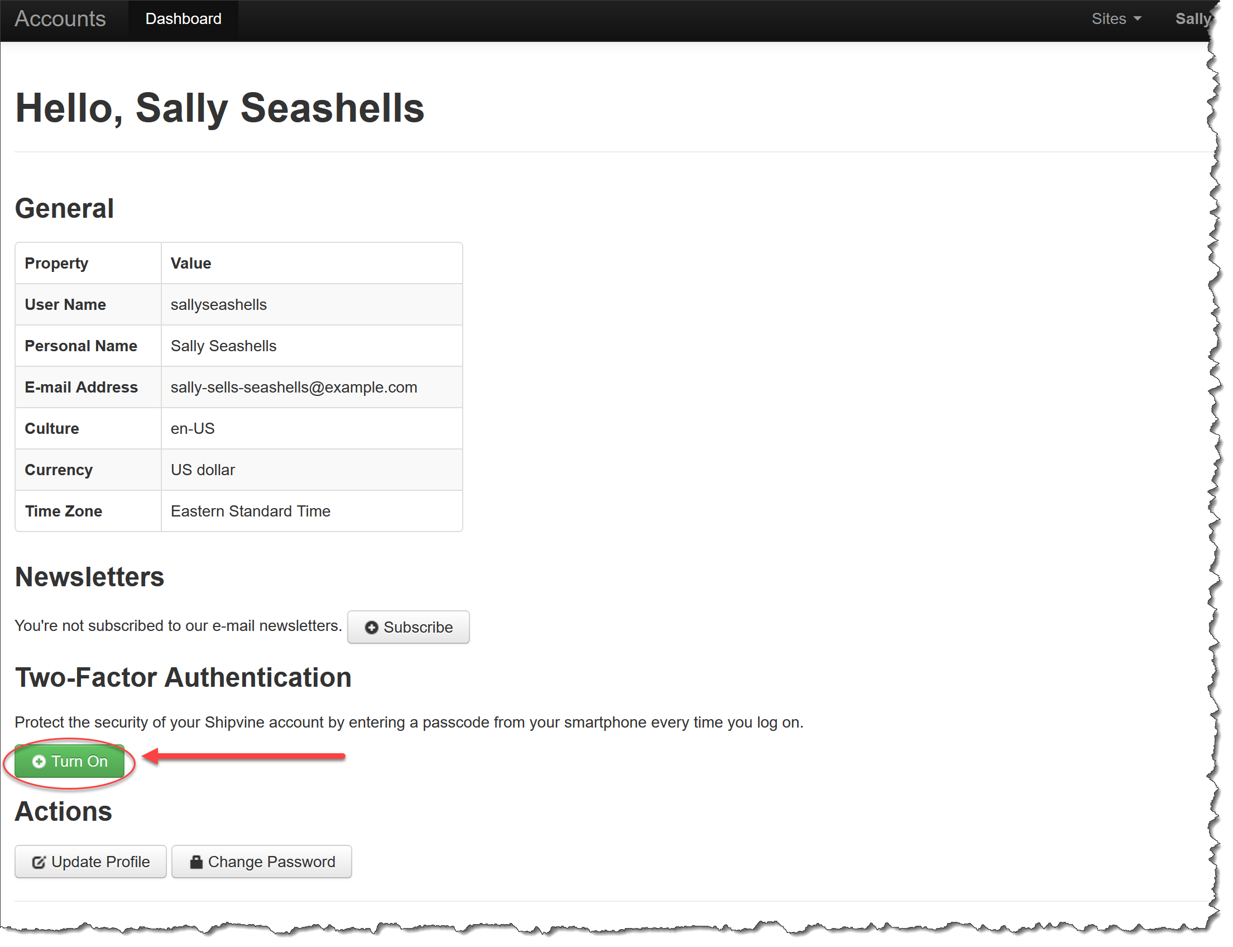Select the sallyseashells user name value

pos(219,305)
